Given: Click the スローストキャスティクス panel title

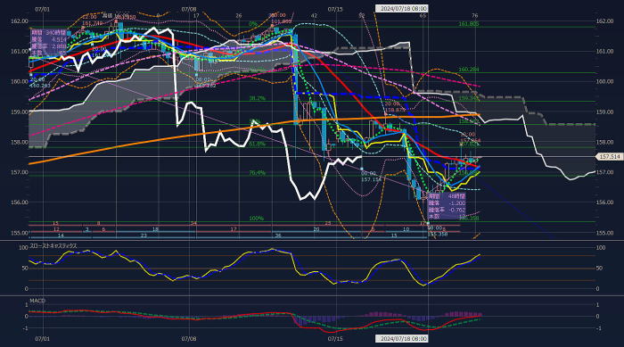Looking at the screenshot, I should 53,246.
